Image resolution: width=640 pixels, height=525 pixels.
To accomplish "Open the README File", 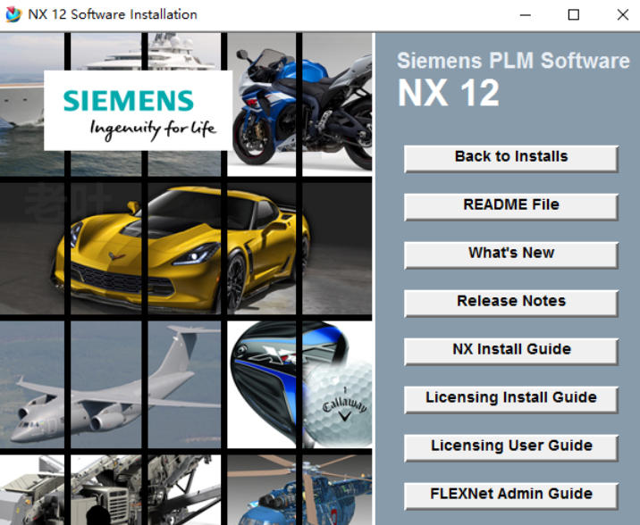I will click(510, 205).
